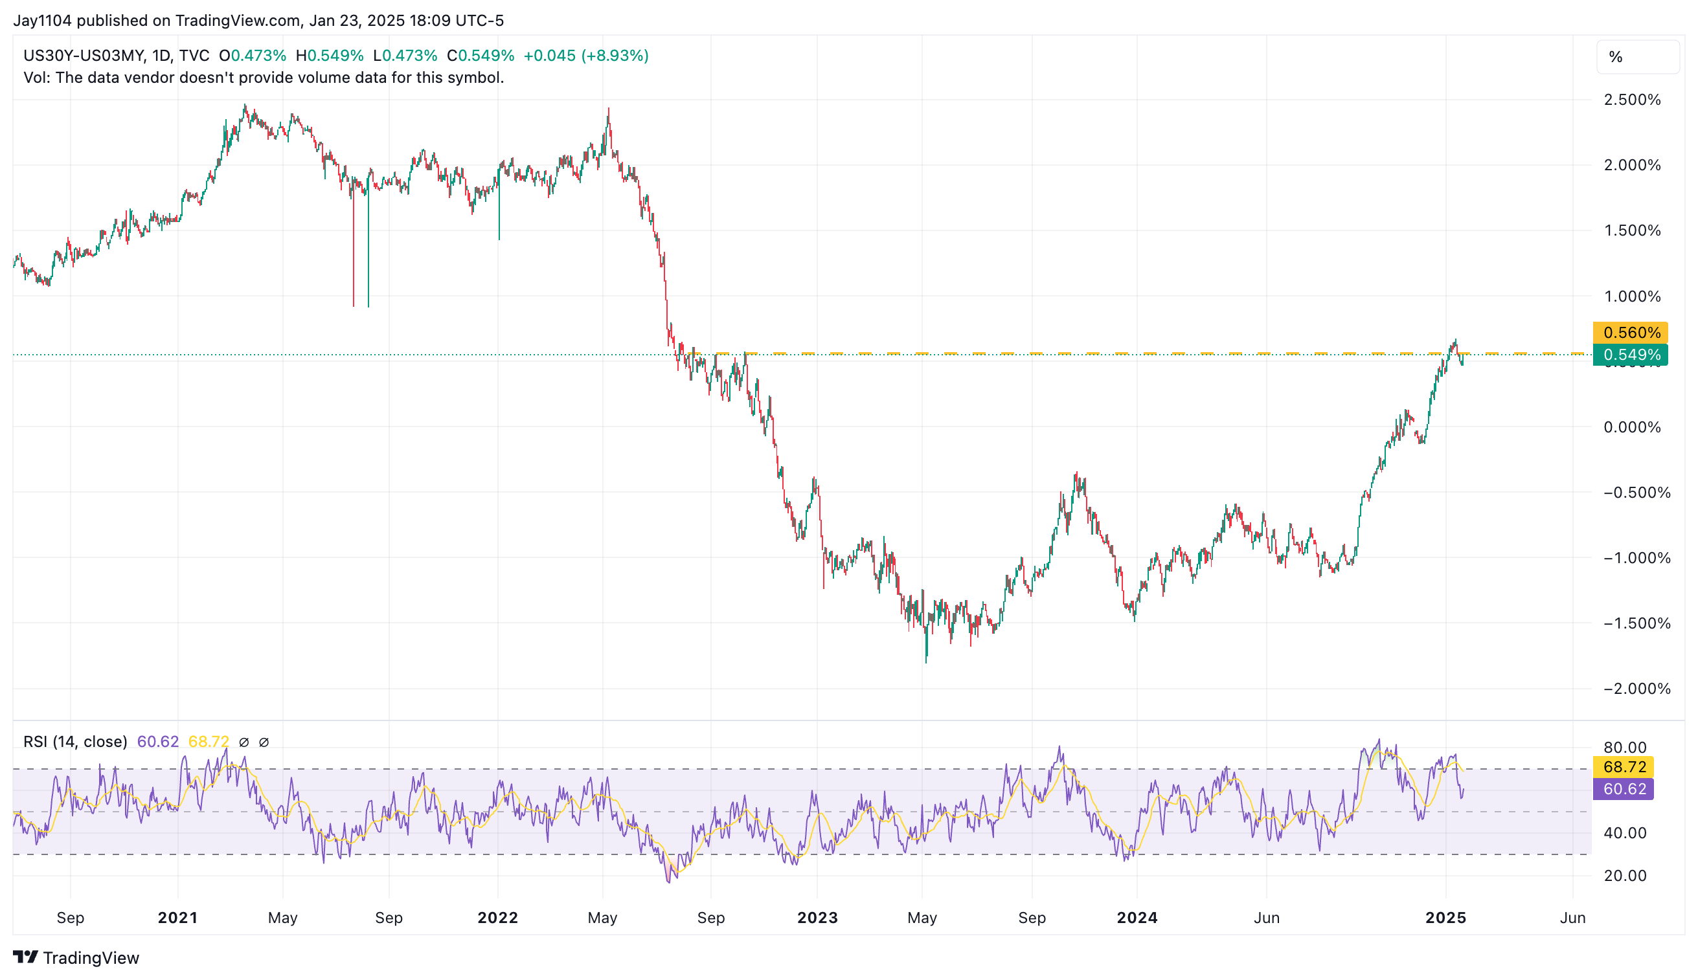1698x980 pixels.
Task: Click the 2023 time axis label
Action: 817,917
